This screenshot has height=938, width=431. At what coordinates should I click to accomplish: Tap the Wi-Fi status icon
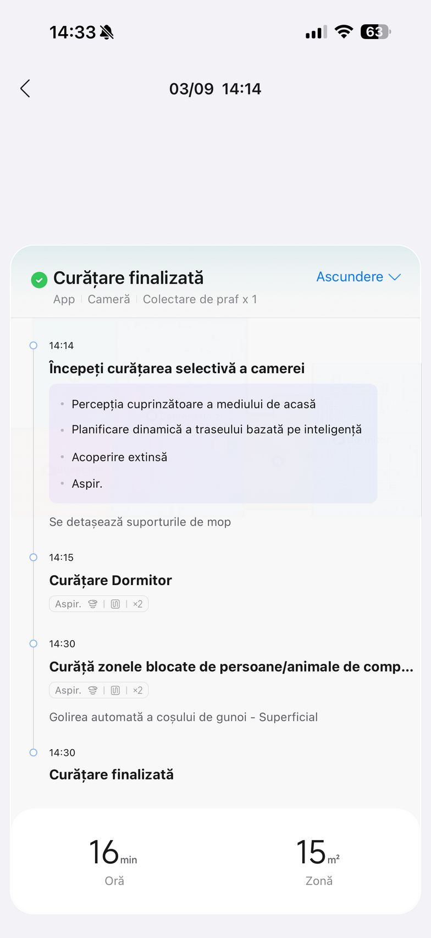[344, 32]
